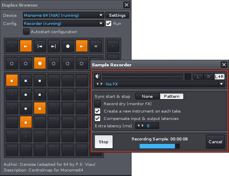Screen dimensions: 229x176
Task: Click the Settings button
Action: pos(117,15)
